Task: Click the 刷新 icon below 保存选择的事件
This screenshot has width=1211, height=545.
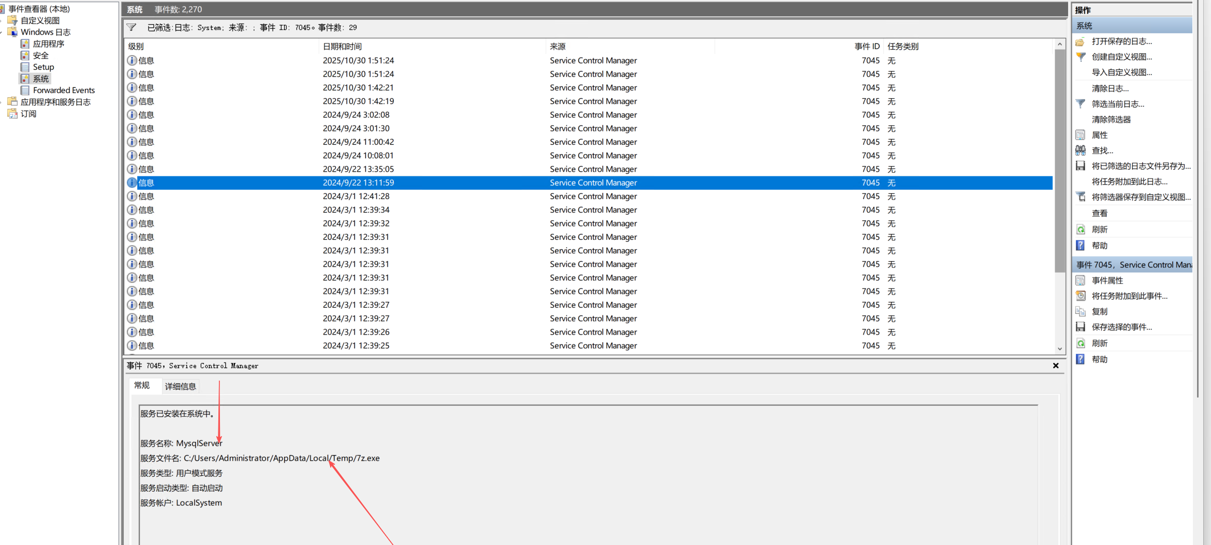Action: pos(1080,343)
